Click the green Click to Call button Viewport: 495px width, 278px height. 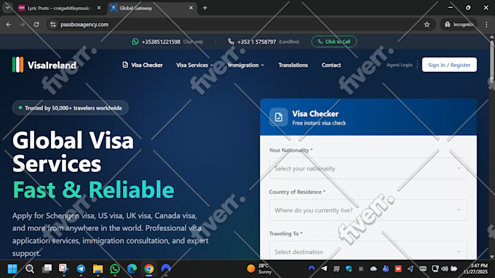(334, 41)
